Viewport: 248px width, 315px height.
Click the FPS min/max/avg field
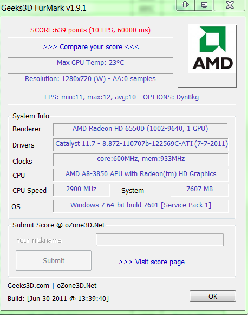coord(122,98)
